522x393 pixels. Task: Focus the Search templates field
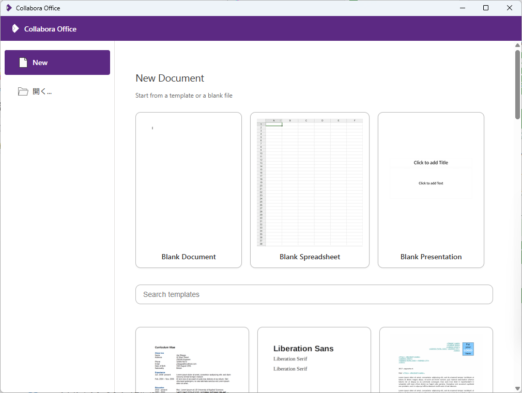tap(314, 294)
